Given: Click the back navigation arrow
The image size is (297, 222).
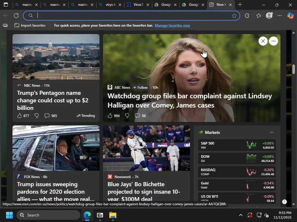Looking at the screenshot, I should [x=6, y=16].
